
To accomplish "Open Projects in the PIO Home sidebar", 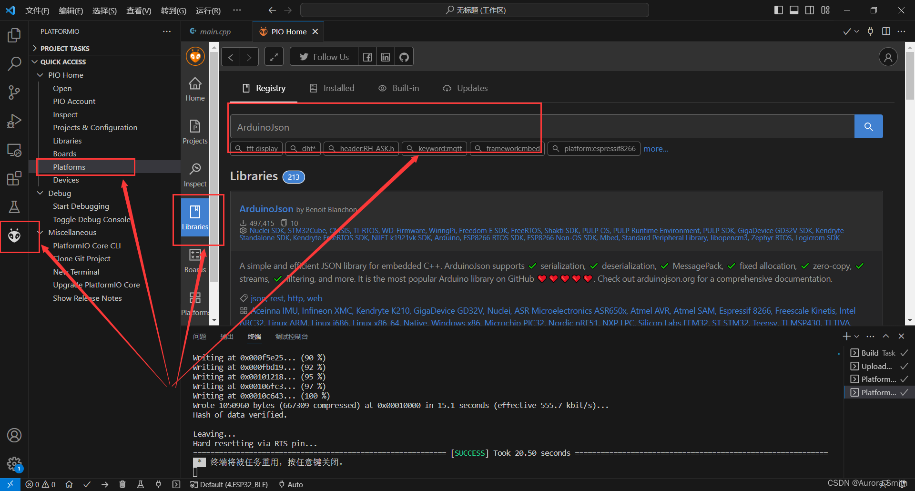I will [x=195, y=132].
